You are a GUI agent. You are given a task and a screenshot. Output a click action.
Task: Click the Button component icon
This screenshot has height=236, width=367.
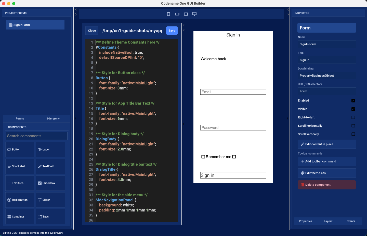(9, 150)
